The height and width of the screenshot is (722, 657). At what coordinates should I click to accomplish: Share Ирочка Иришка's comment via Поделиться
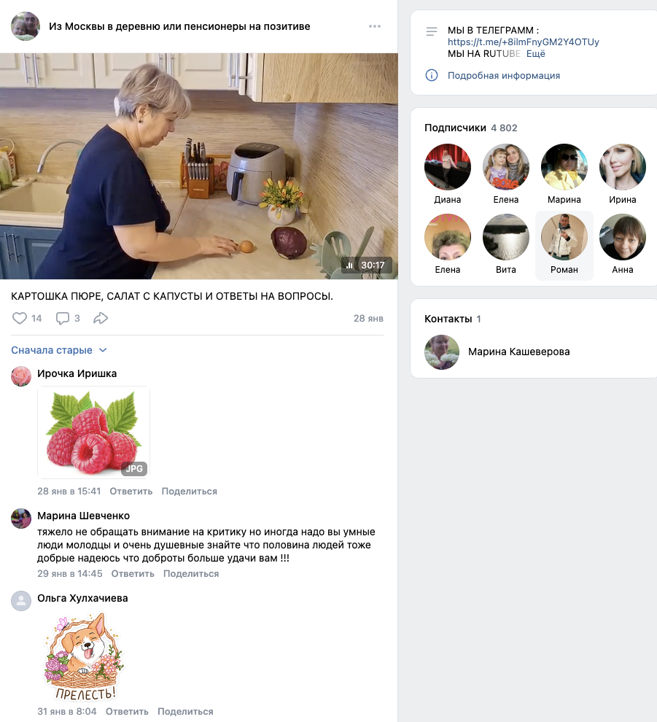(x=190, y=492)
